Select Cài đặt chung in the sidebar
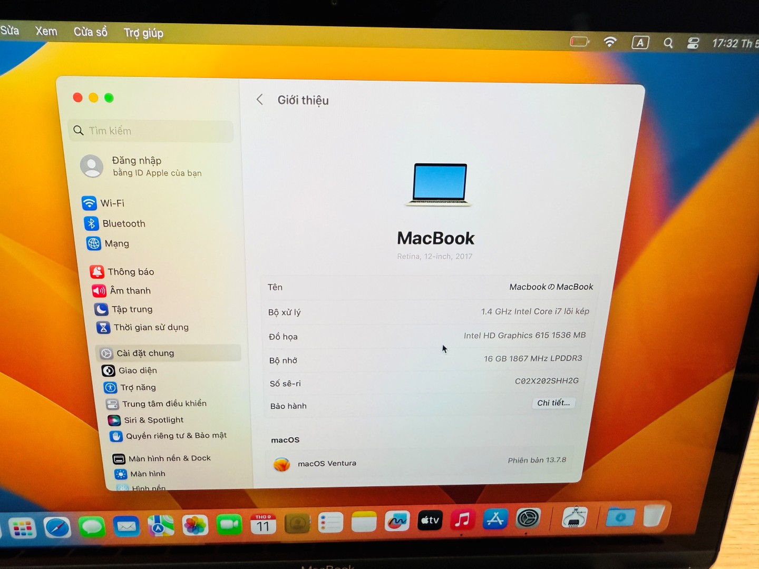This screenshot has width=759, height=569. (169, 353)
